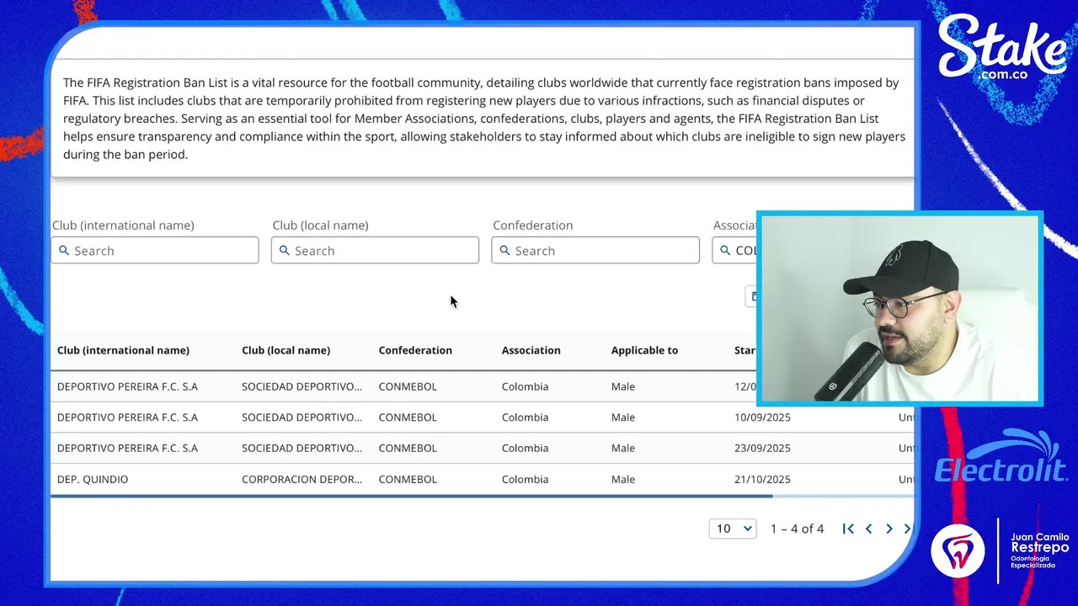1078x606 pixels.
Task: Click CONMEBOL in the 23/09/2025 row
Action: (408, 448)
